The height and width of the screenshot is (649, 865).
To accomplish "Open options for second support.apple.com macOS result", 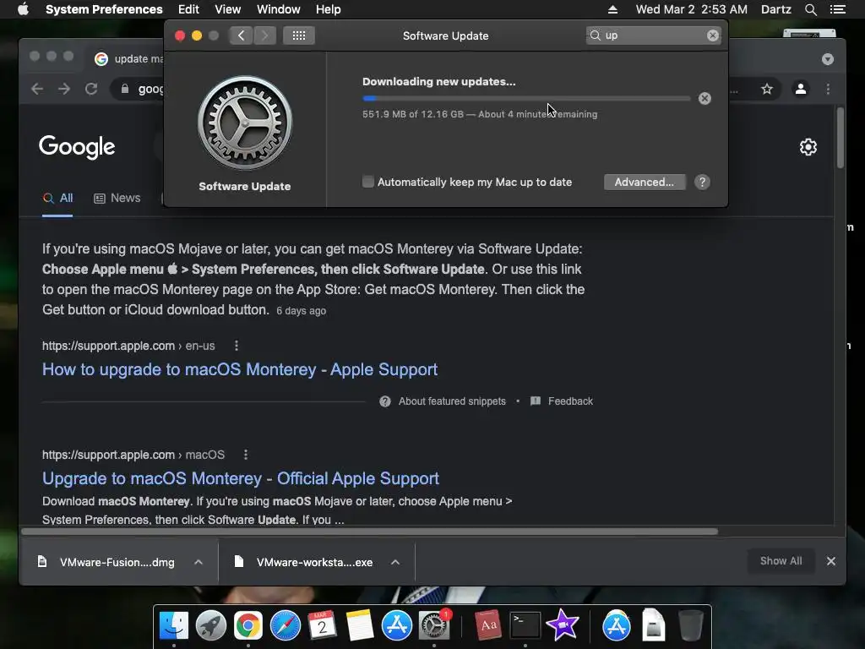I will click(x=246, y=455).
